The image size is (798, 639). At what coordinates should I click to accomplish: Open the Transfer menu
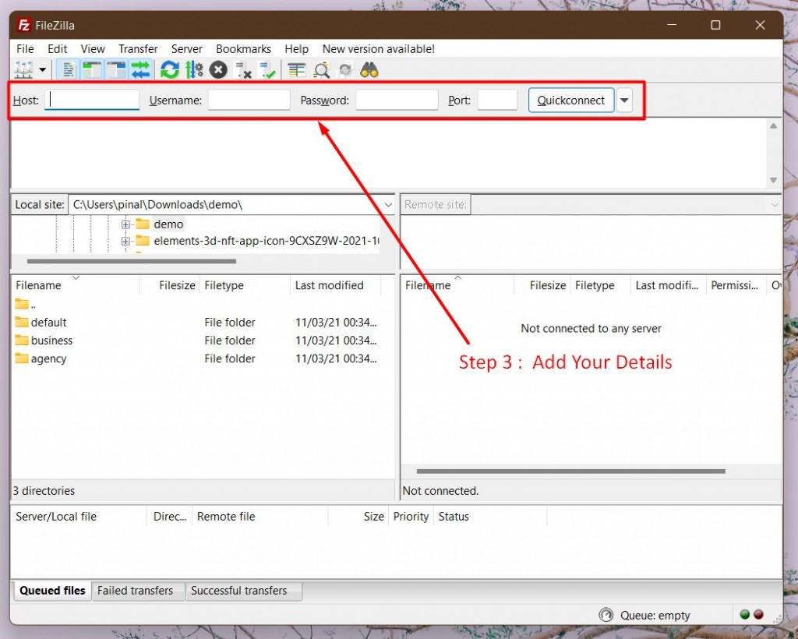pyautogui.click(x=138, y=49)
